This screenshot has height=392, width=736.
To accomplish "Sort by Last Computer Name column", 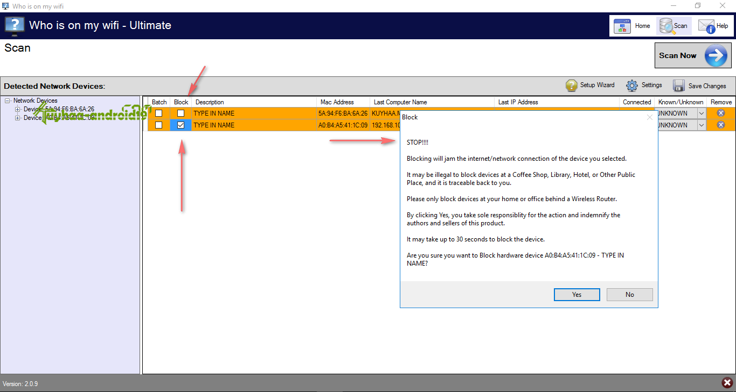I will click(432, 102).
